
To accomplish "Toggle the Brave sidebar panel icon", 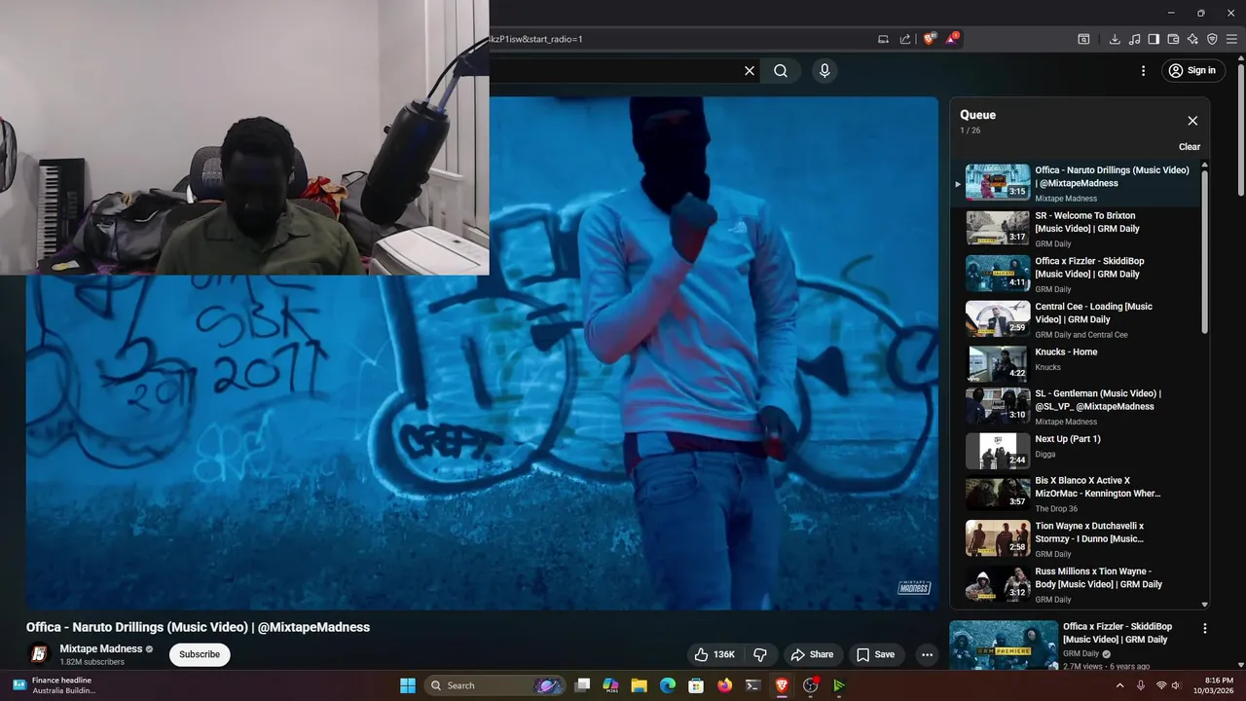I will [1154, 39].
